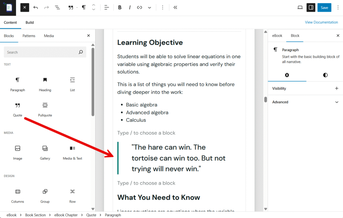
Task: Click the Undo arrow in toolbar
Action: point(36,7)
